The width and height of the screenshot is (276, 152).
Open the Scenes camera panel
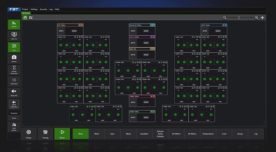[x=14, y=58]
